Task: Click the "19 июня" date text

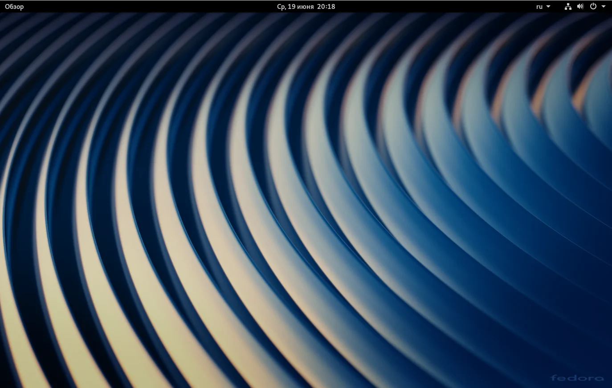Action: coord(301,7)
